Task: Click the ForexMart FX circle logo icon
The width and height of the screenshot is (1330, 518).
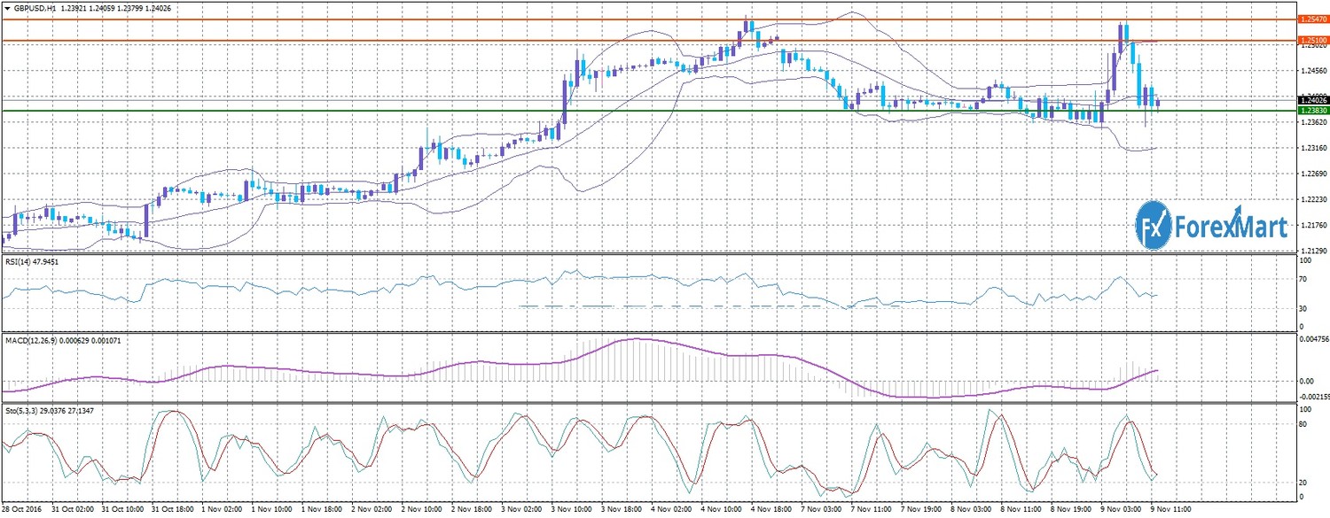Action: point(1154,225)
